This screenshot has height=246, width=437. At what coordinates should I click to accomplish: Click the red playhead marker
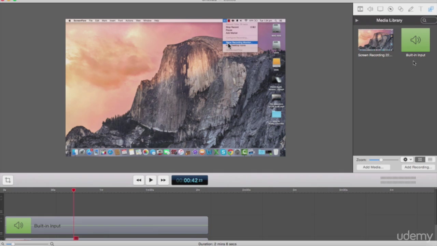point(74,190)
